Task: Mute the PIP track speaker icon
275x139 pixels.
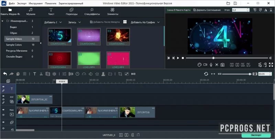Action: pos(3,99)
